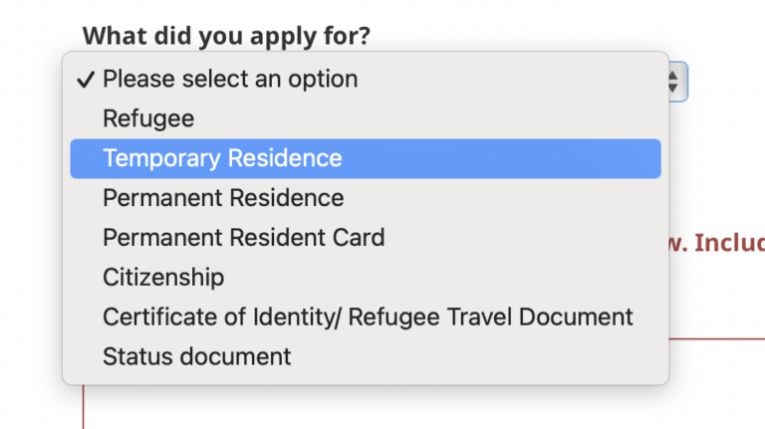This screenshot has height=429, width=765.
Task: Choose the option ending with Card
Action: (243, 238)
